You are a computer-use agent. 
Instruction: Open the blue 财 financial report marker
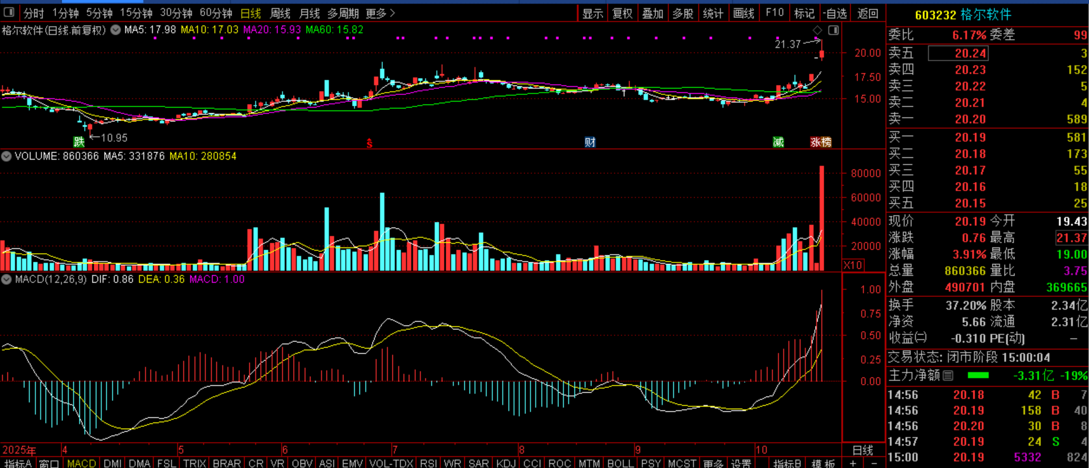coord(590,142)
